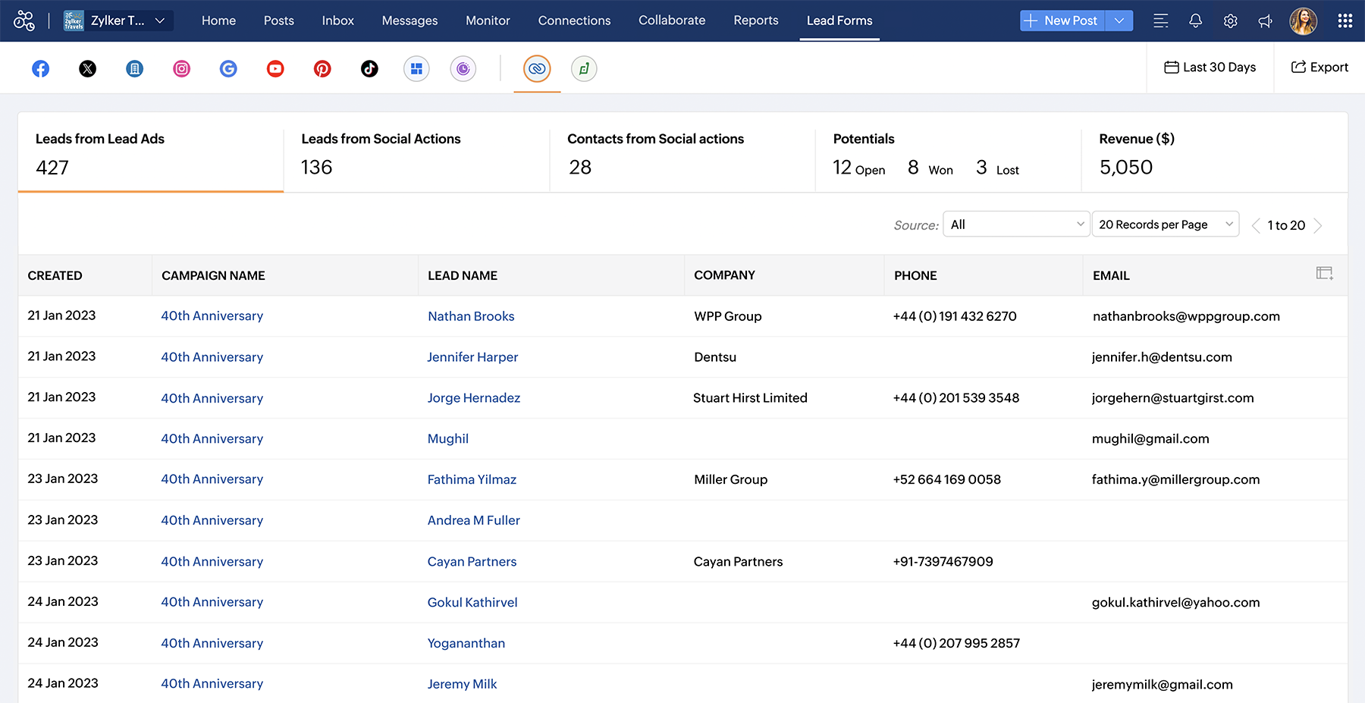
Task: Go to the Home tab
Action: click(x=218, y=20)
